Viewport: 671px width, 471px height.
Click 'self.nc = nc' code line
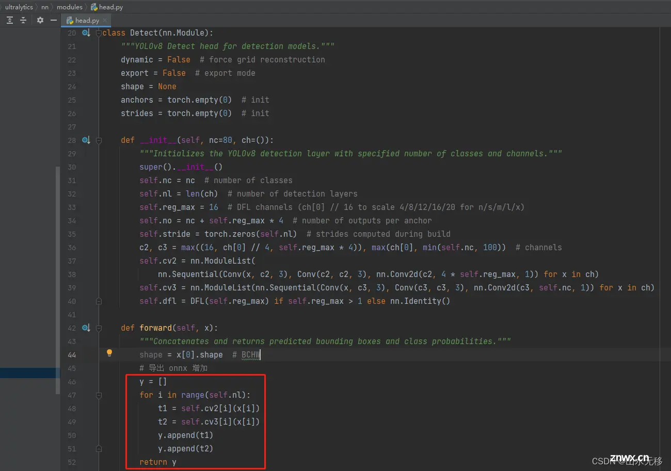[x=216, y=181]
